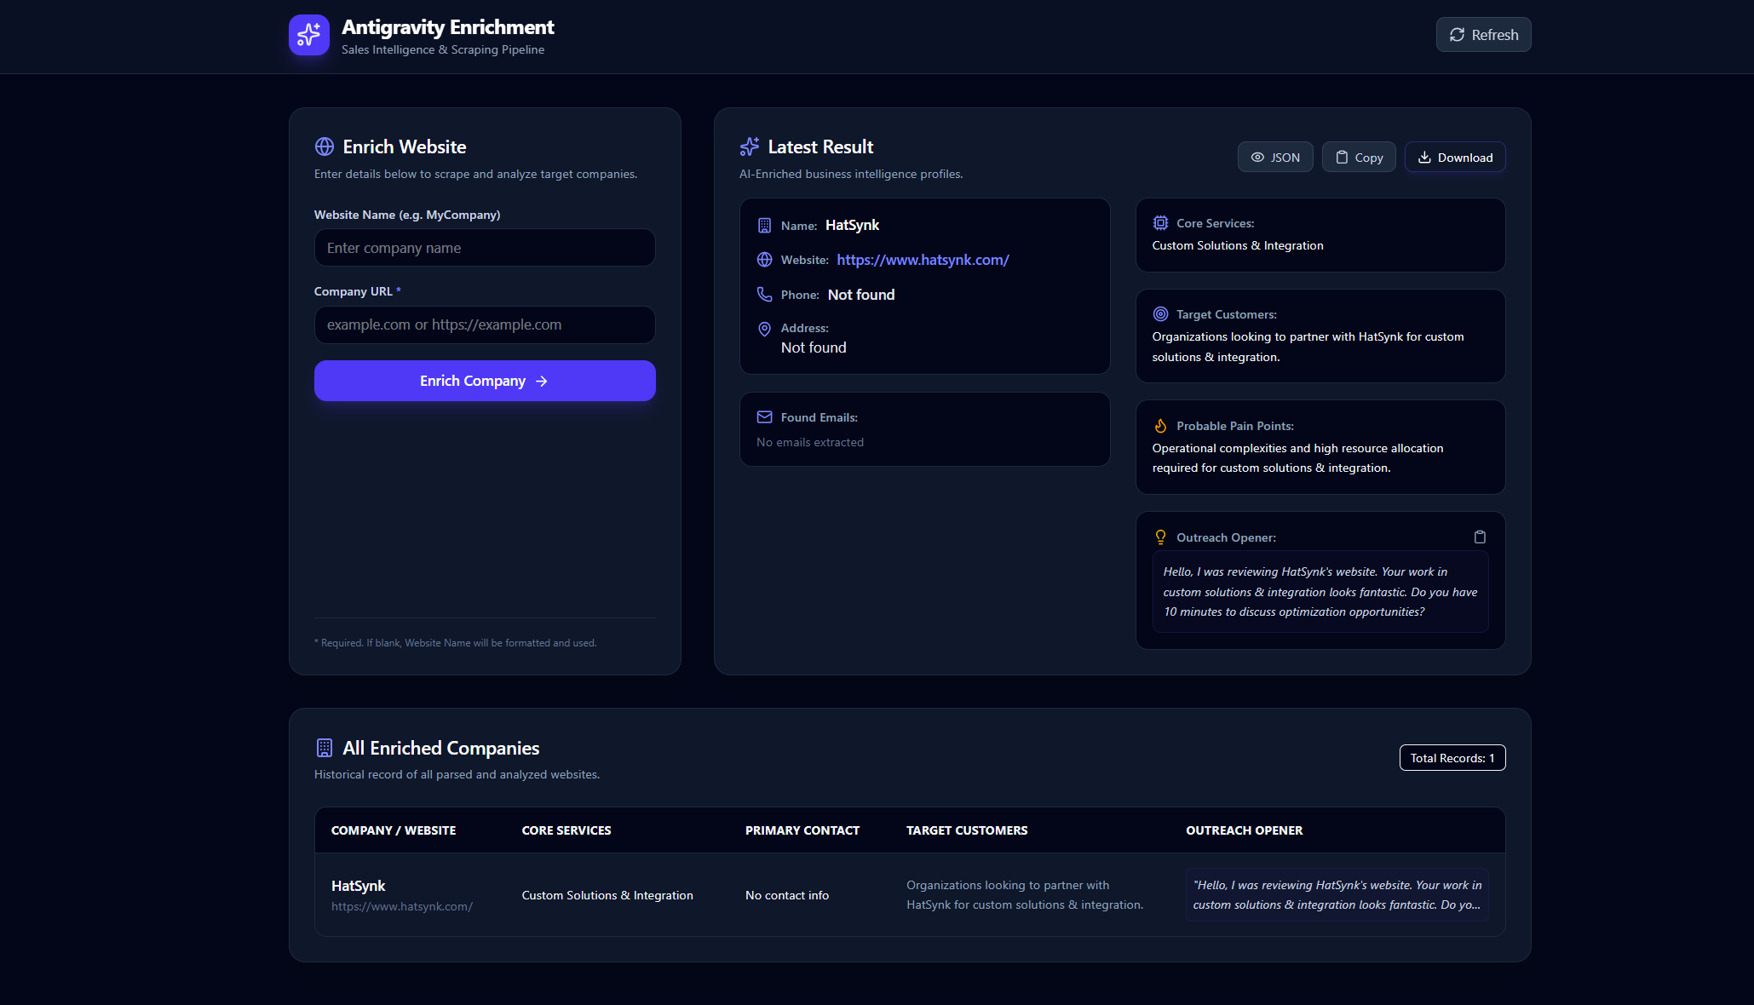Click the chip icon beside Core Services
Viewport: 1754px width, 1005px height.
click(1160, 223)
